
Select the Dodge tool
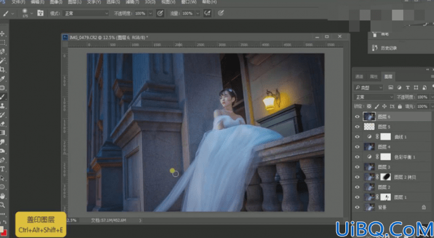(x=2, y=151)
